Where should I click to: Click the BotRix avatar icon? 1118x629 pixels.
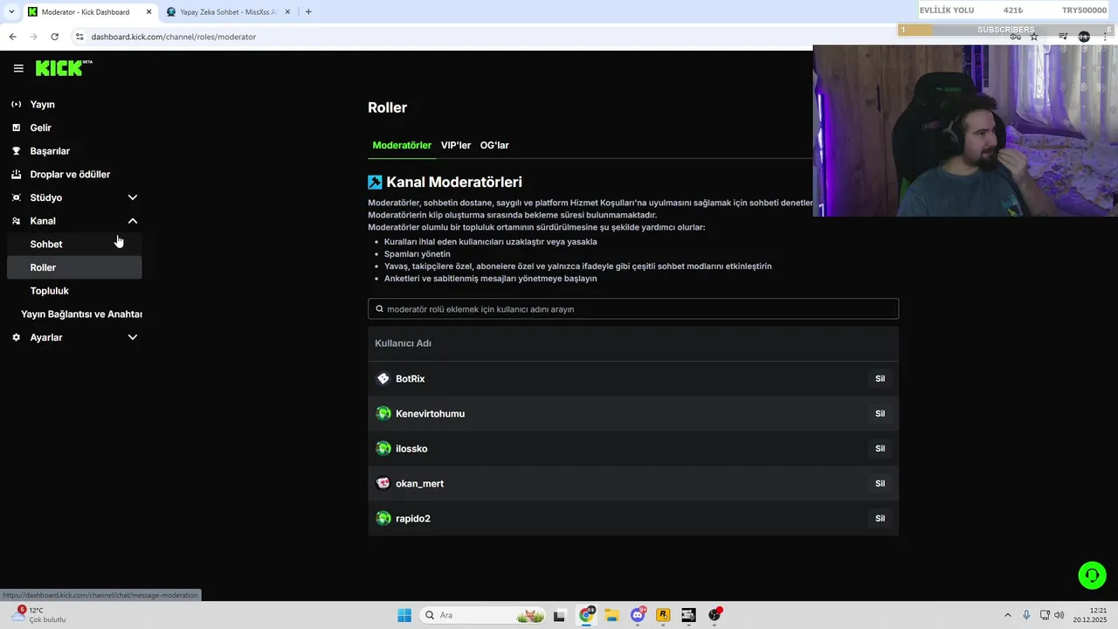click(x=383, y=378)
